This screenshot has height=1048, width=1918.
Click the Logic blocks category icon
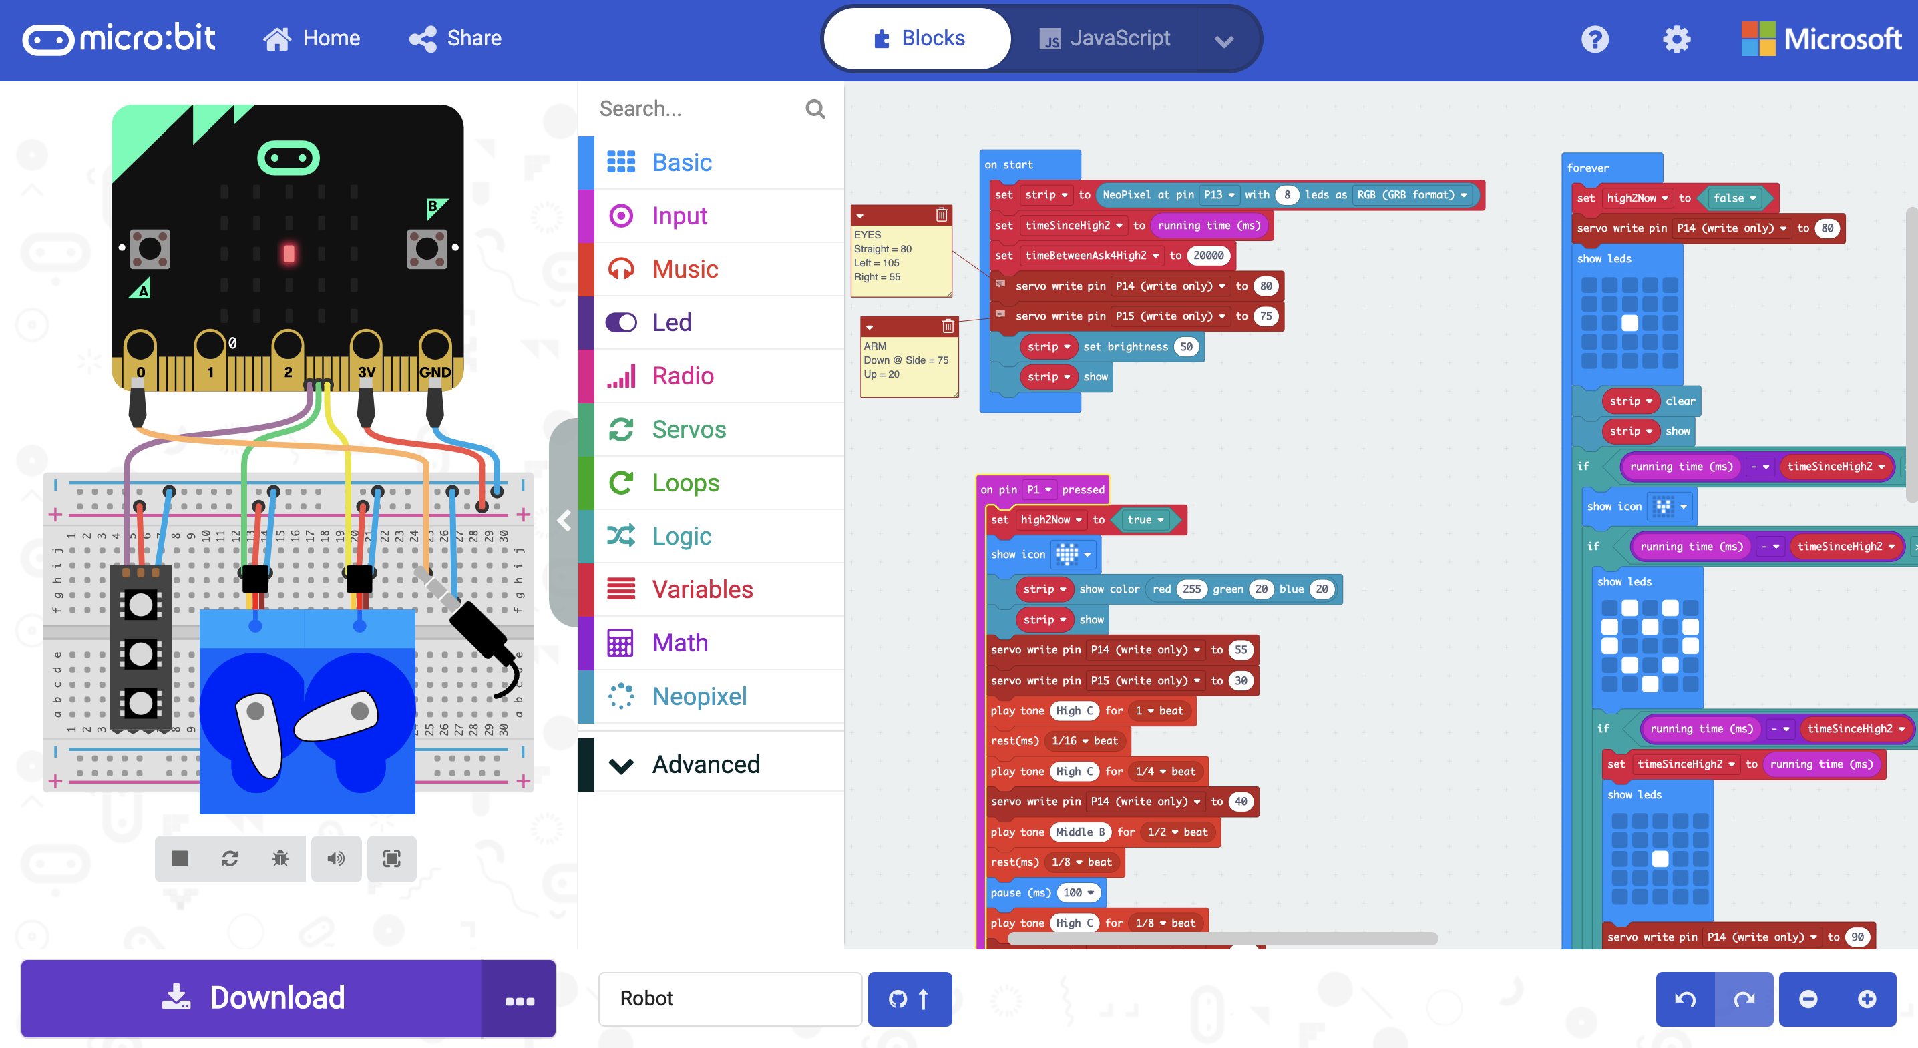[x=621, y=534]
